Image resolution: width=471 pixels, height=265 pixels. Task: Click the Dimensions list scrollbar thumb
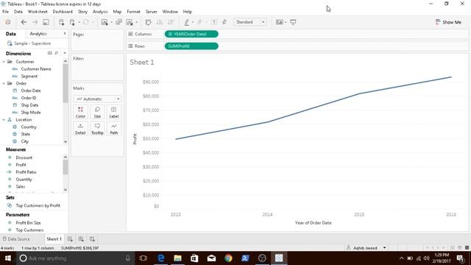point(65,83)
